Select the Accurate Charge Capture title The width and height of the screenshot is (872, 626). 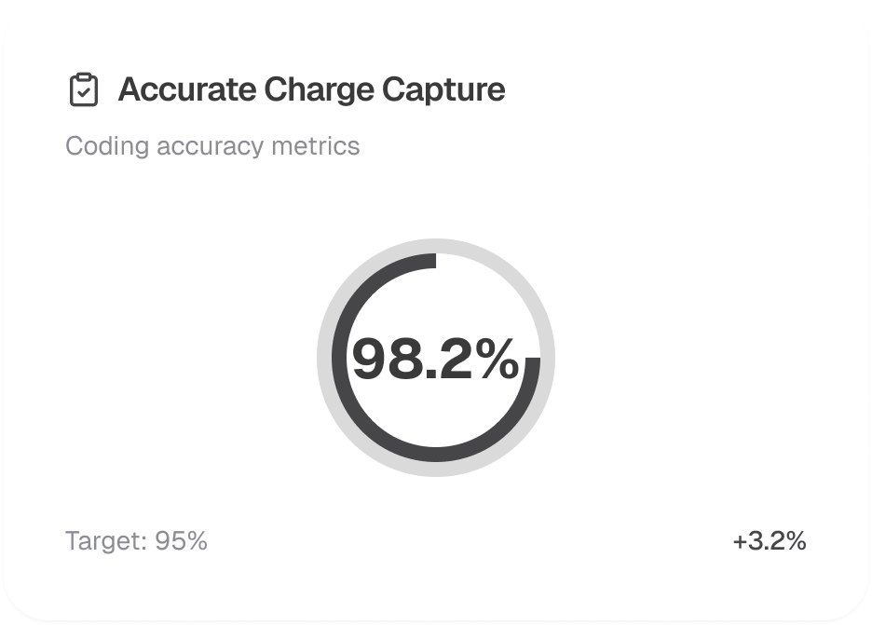click(311, 90)
